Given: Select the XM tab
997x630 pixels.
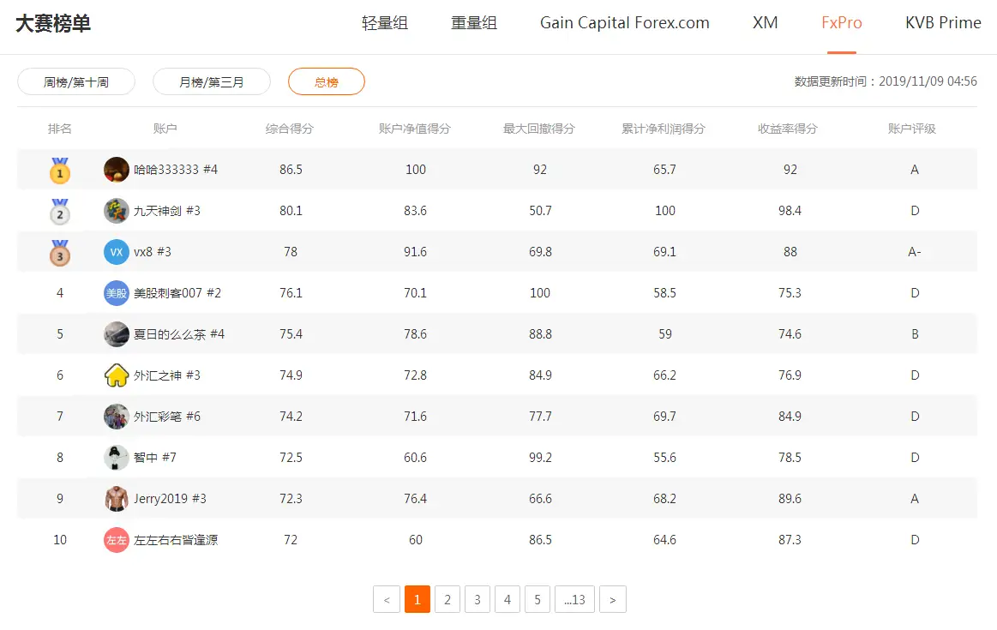Looking at the screenshot, I should [x=765, y=23].
